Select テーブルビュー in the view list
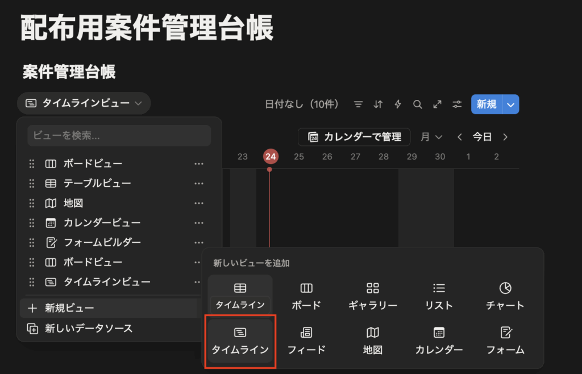This screenshot has height=374, width=582. [x=97, y=183]
